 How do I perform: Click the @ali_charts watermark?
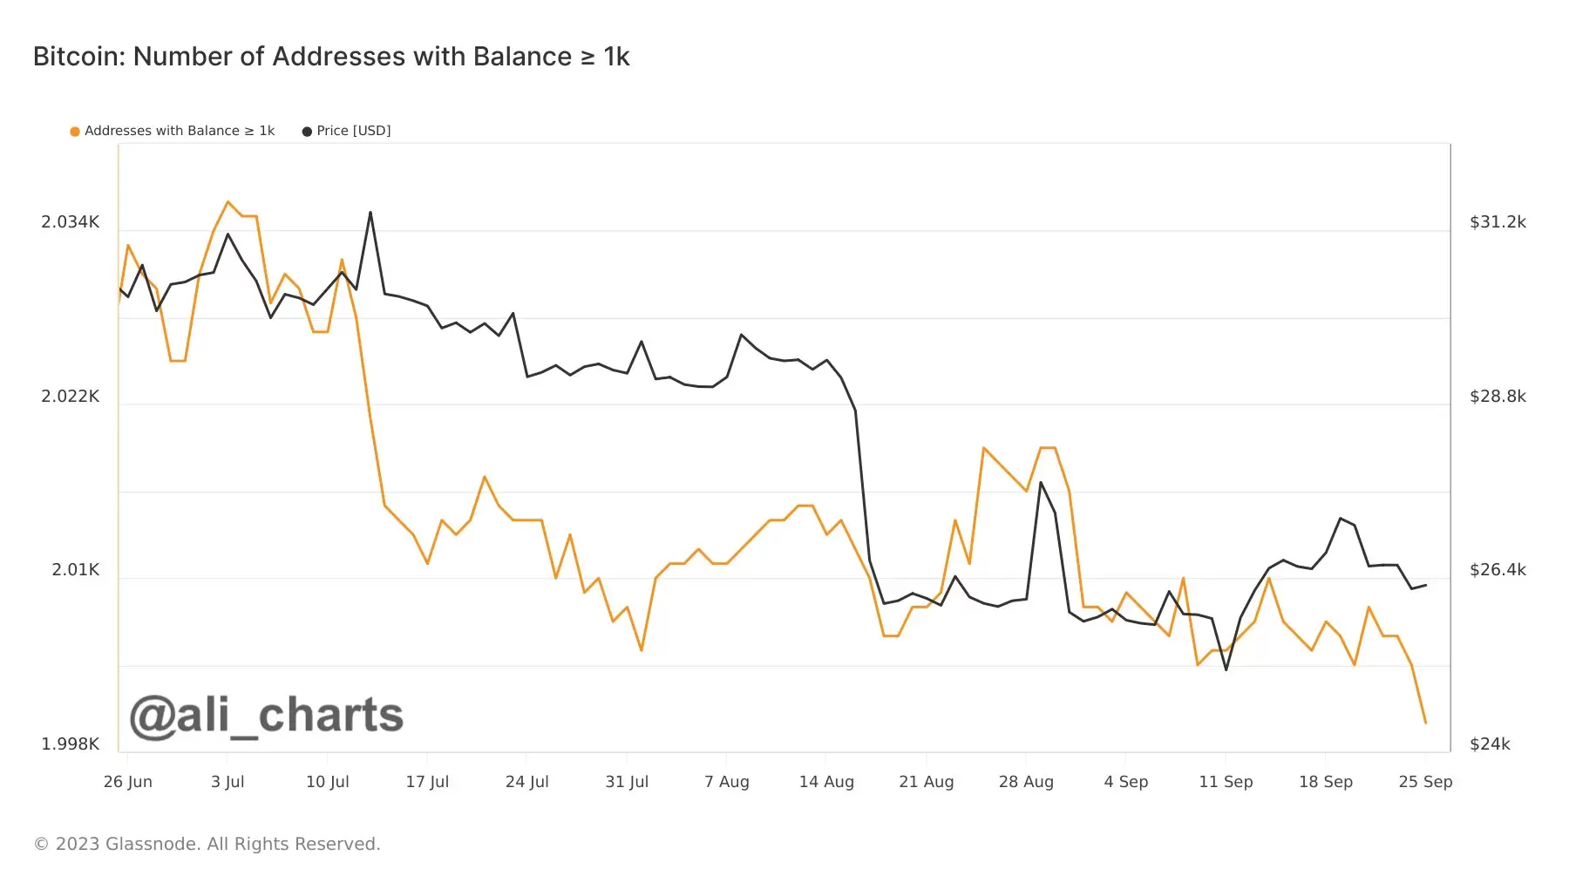coord(267,716)
